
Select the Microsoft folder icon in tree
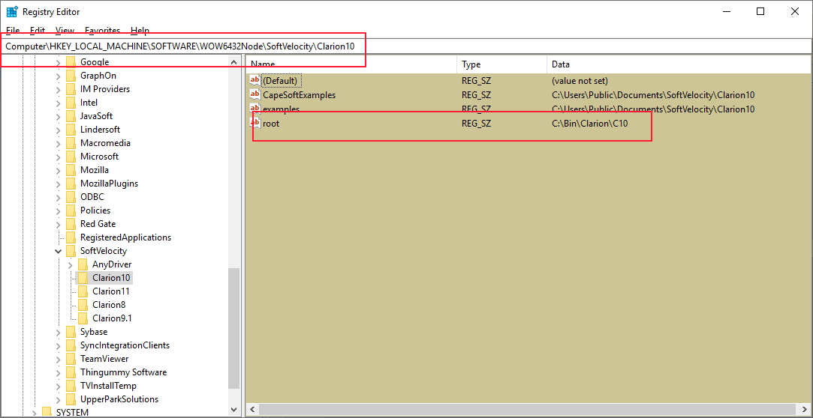point(71,157)
